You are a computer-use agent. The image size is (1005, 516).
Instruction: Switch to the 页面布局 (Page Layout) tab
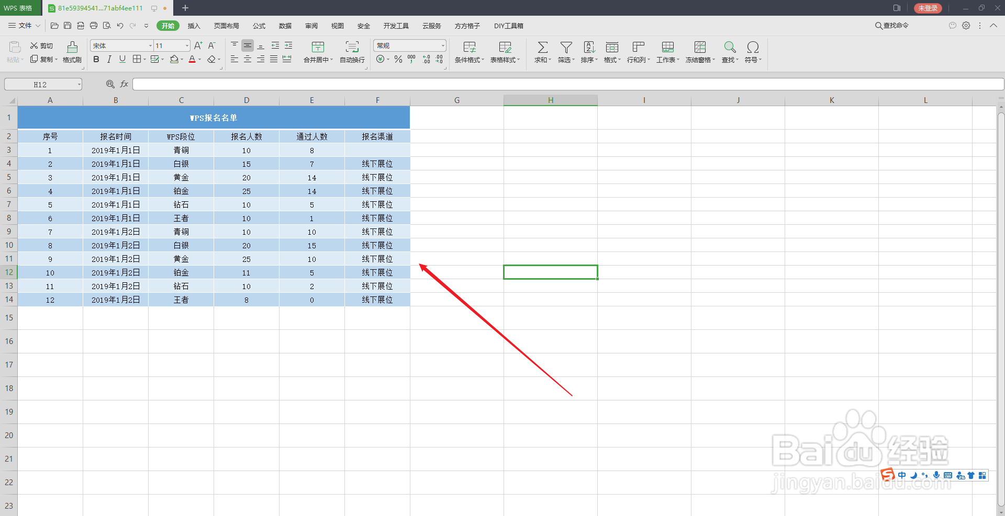click(227, 26)
